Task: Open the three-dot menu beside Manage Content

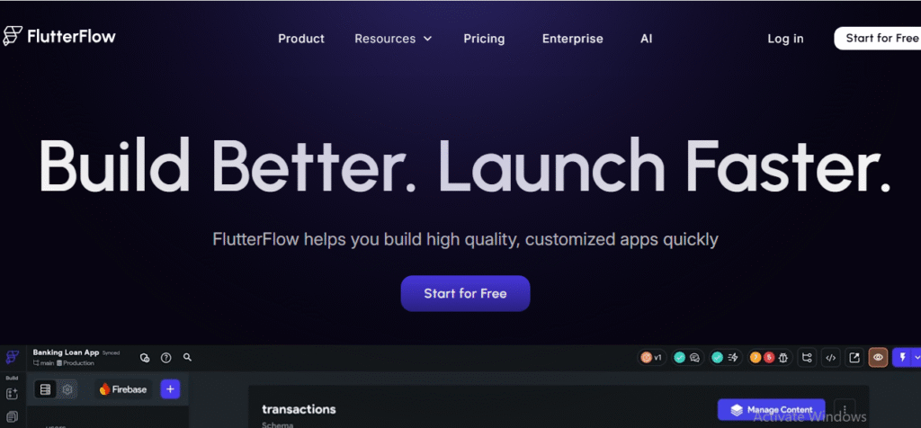Action: (x=845, y=409)
